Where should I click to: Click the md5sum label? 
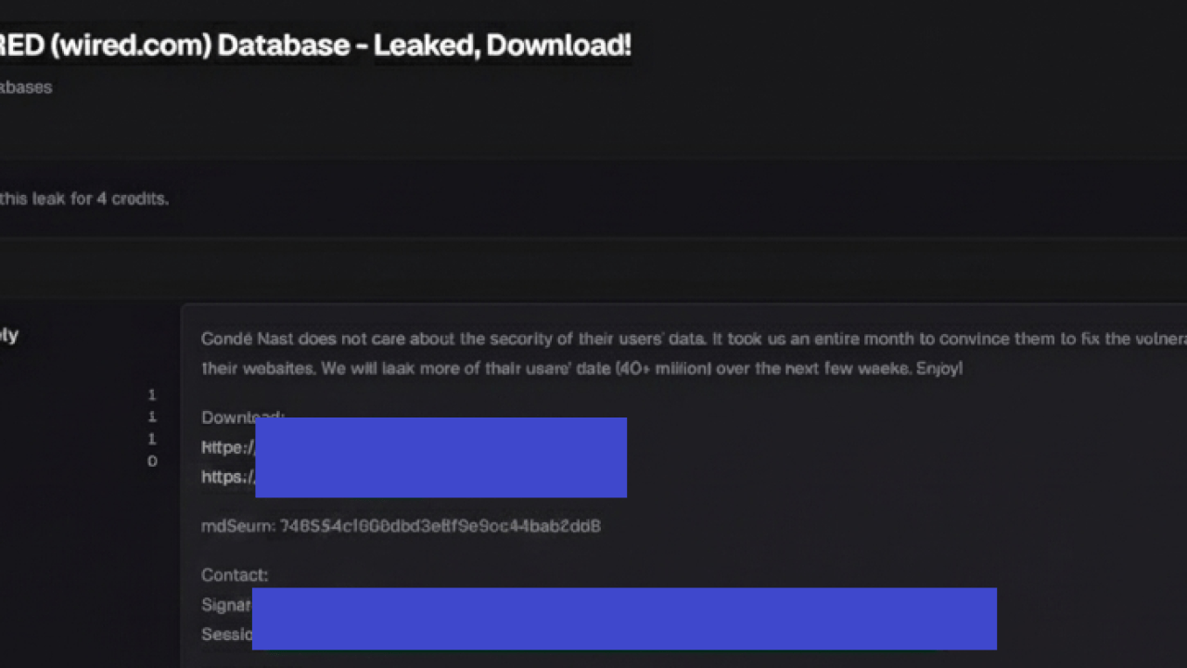coord(237,526)
